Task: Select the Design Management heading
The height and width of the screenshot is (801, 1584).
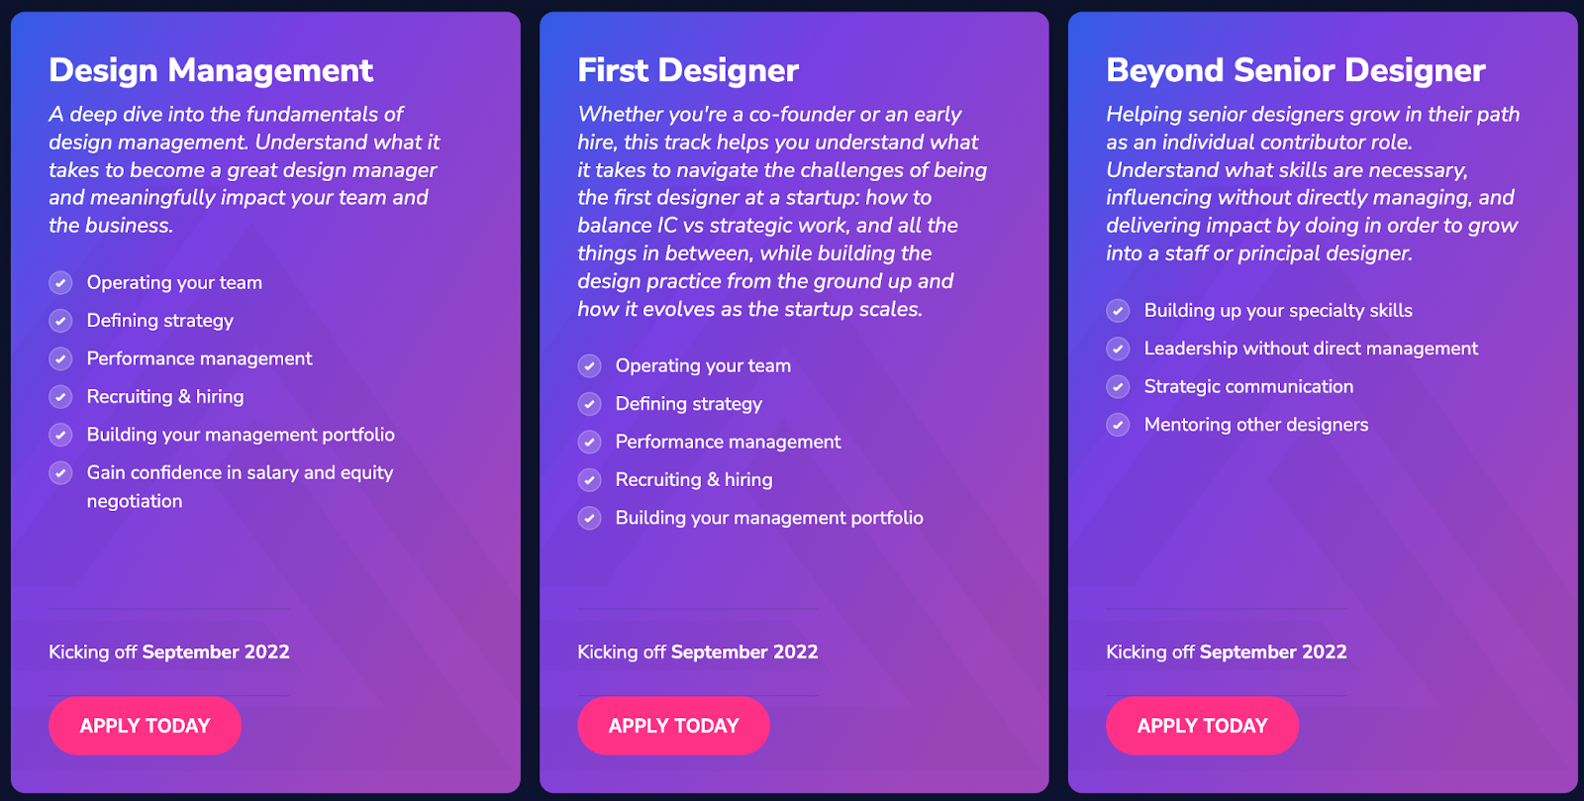Action: (211, 70)
